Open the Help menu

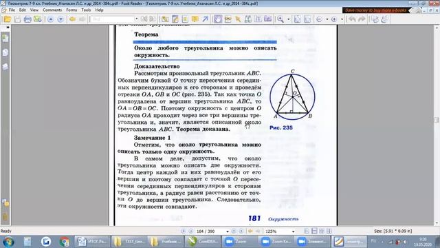pyautogui.click(x=99, y=10)
